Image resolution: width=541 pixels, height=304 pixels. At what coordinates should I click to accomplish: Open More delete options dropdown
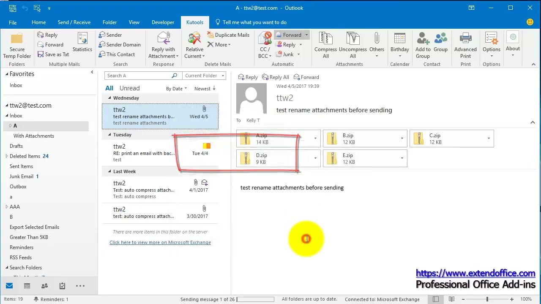tap(219, 45)
